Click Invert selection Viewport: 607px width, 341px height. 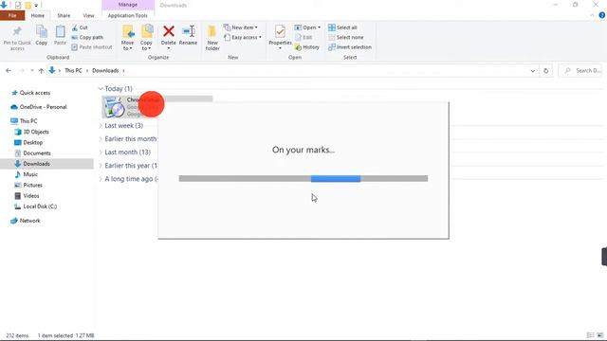350,46
